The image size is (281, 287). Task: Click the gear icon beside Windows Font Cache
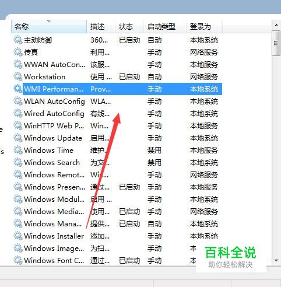(x=18, y=261)
